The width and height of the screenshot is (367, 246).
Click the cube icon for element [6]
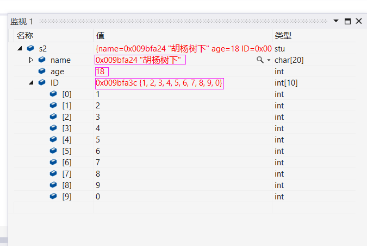coord(53,162)
